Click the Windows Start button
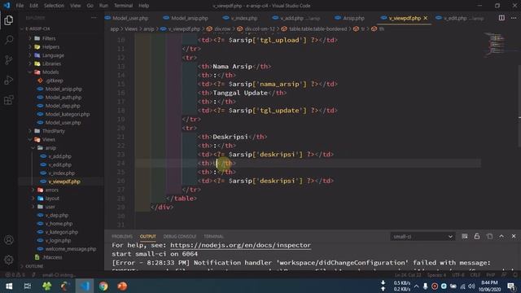 pyautogui.click(x=9, y=286)
